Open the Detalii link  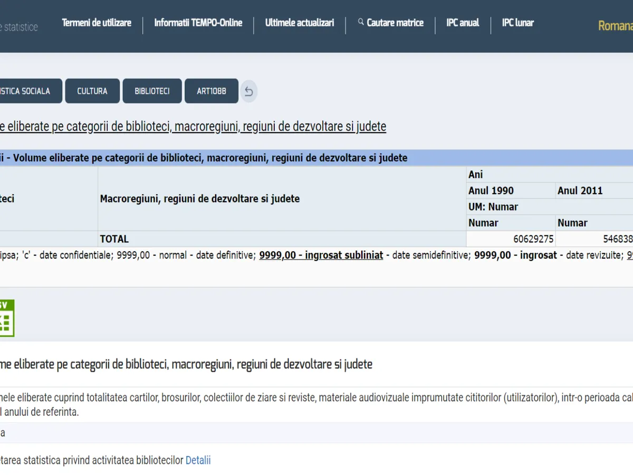click(198, 460)
